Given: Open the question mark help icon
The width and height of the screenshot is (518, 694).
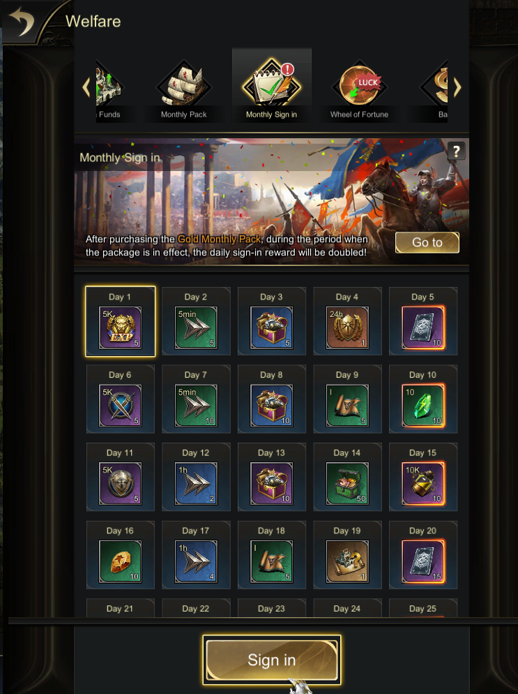Looking at the screenshot, I should click(x=456, y=152).
